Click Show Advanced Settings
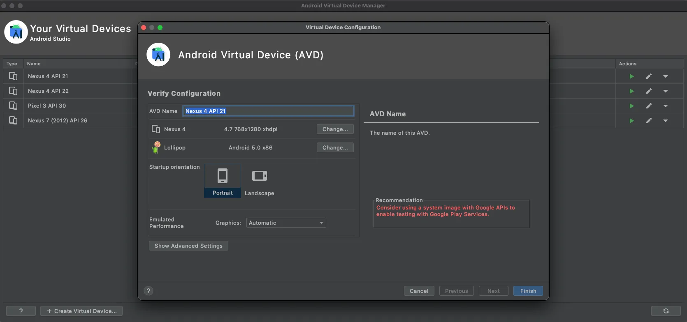 point(188,246)
